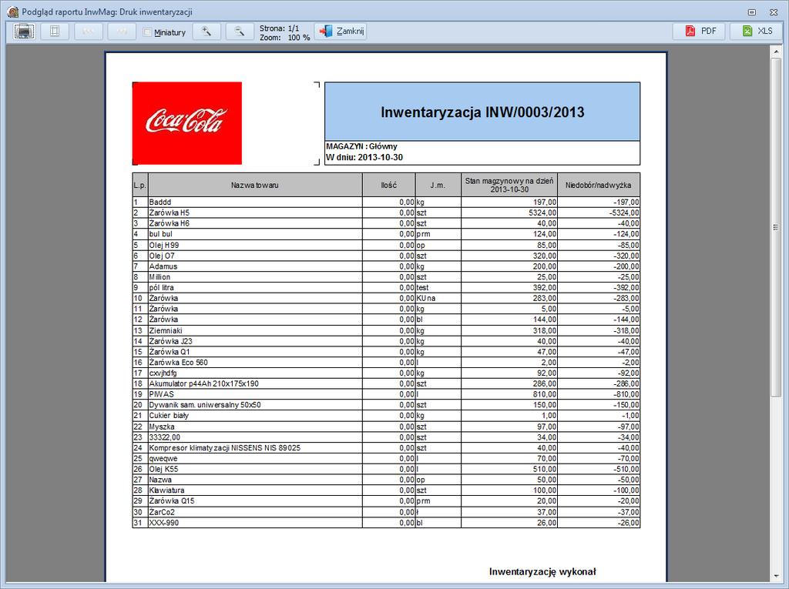The image size is (789, 589).
Task: Select the 'qweqwe' item name
Action: pyautogui.click(x=163, y=459)
